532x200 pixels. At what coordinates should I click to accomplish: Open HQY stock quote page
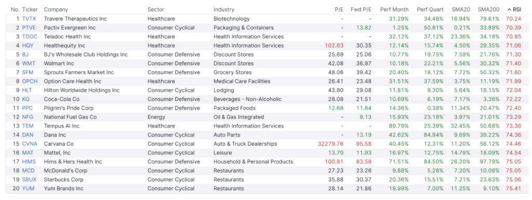pos(28,45)
